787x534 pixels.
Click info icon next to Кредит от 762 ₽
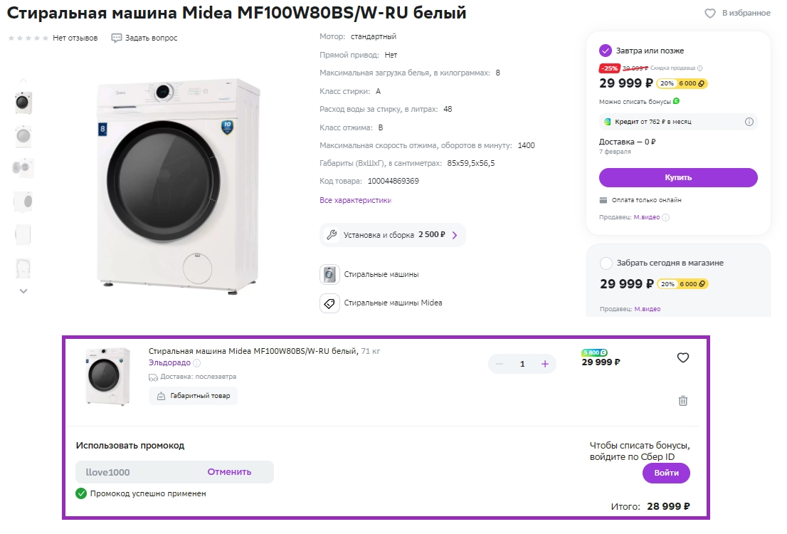tap(749, 122)
